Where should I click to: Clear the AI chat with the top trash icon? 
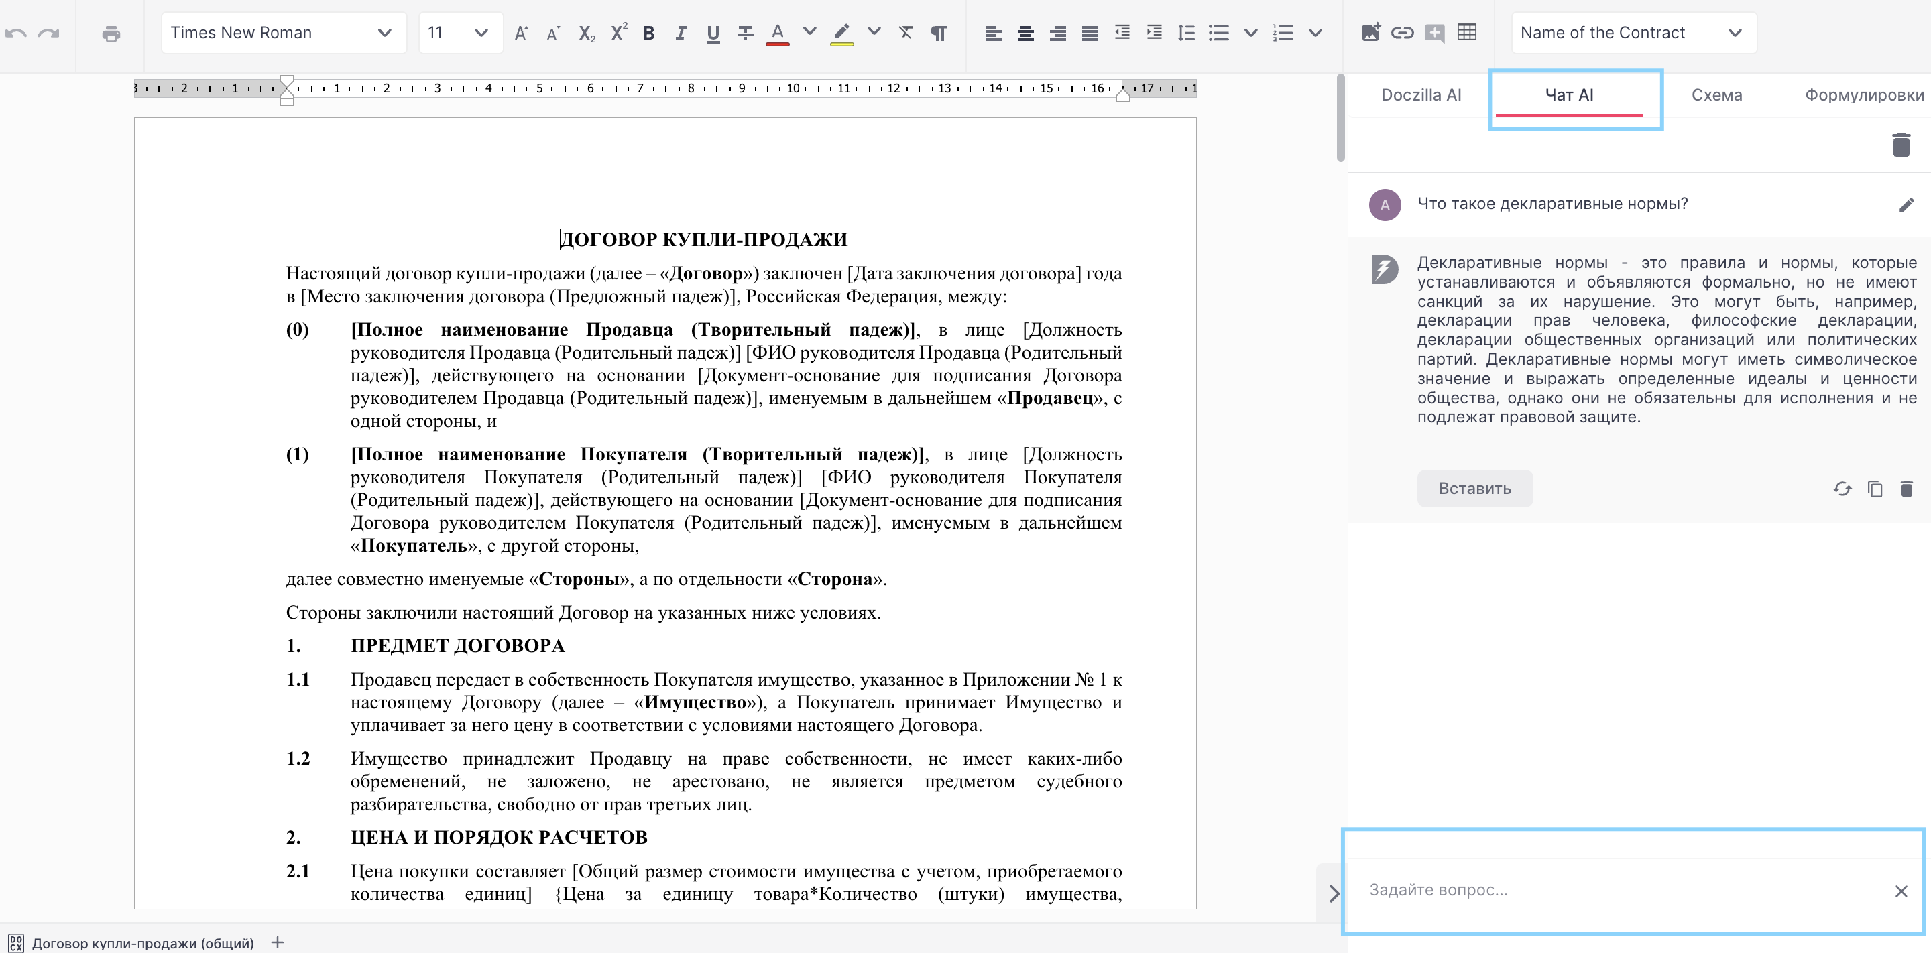[x=1901, y=145]
